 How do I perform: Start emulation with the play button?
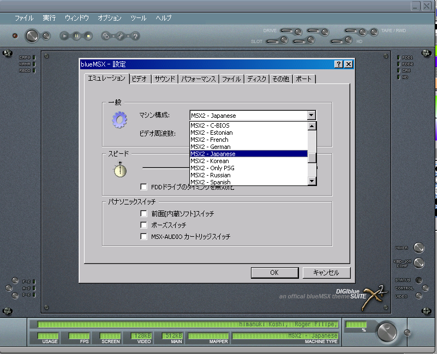[64, 36]
